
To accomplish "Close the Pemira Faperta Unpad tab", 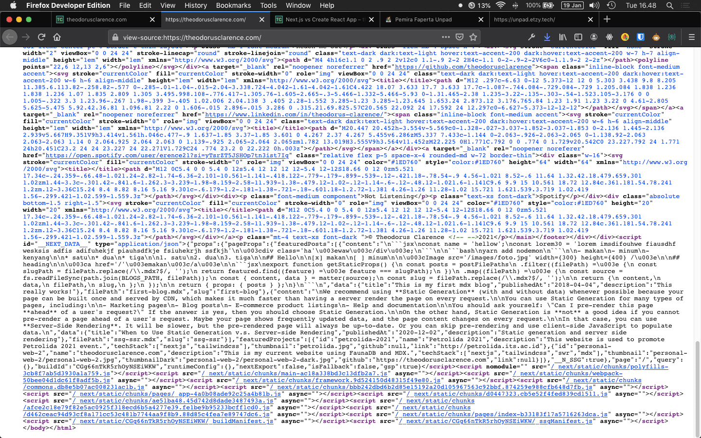I will point(481,19).
